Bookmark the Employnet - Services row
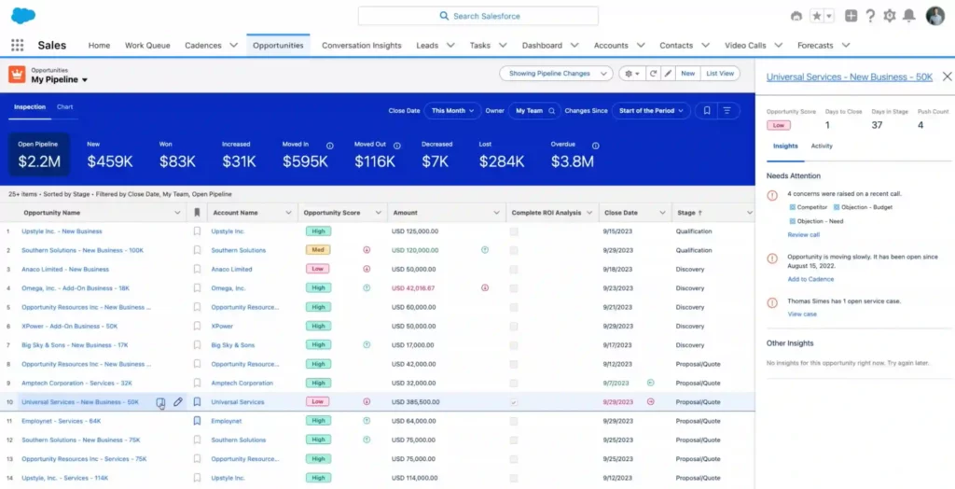 pyautogui.click(x=197, y=421)
